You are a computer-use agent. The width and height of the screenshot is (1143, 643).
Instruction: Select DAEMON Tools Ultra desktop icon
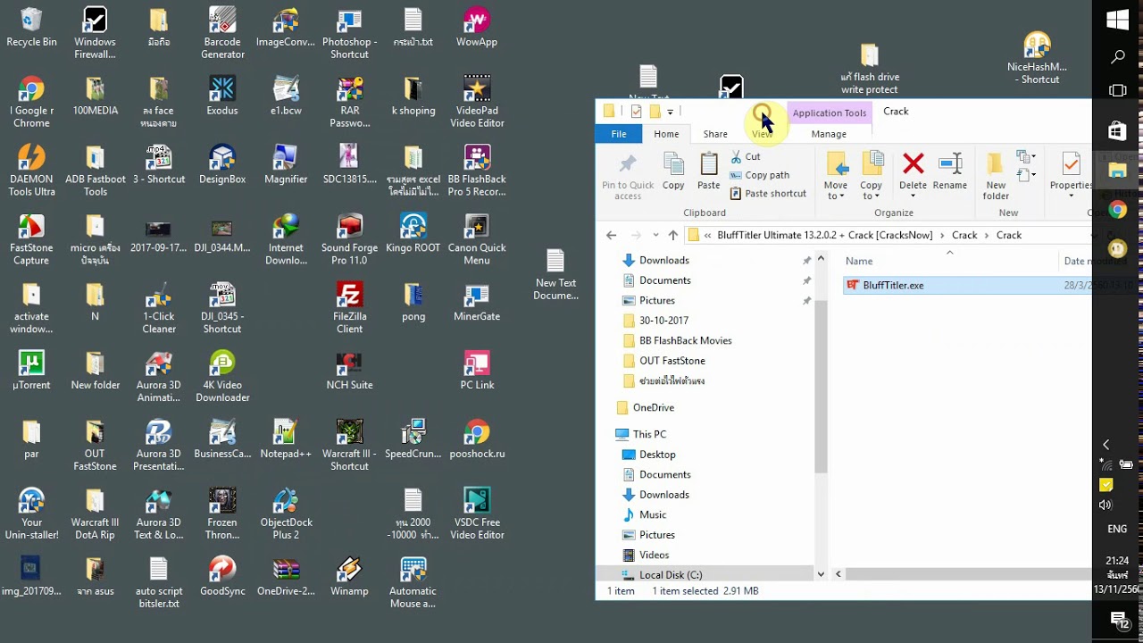click(x=31, y=171)
